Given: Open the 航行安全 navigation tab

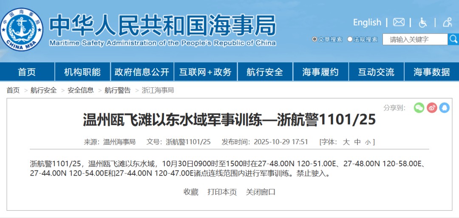Looking at the screenshot, I should coord(265,72).
